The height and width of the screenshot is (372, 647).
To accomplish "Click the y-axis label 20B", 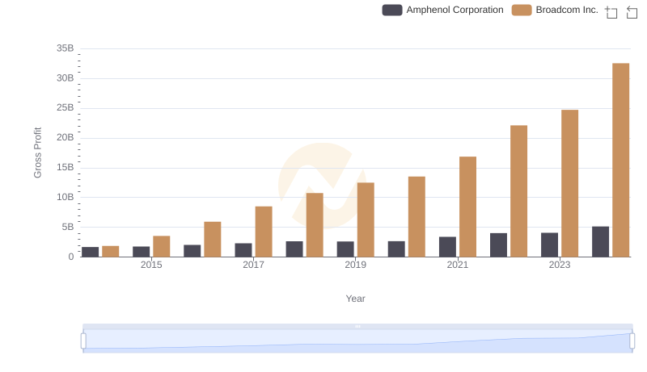I will point(66,137).
